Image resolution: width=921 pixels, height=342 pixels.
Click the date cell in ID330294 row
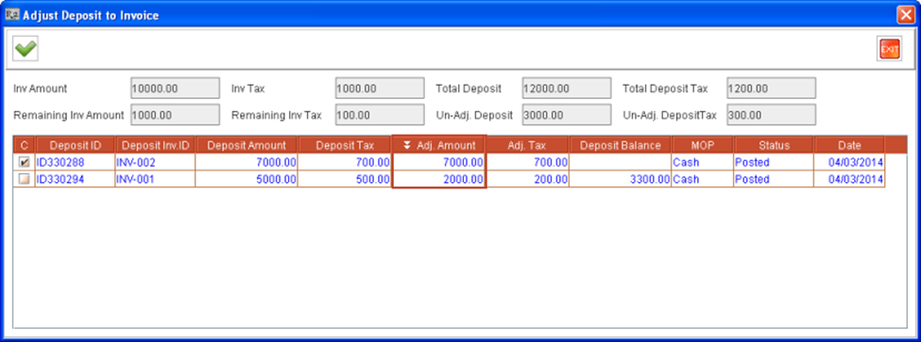coord(849,180)
